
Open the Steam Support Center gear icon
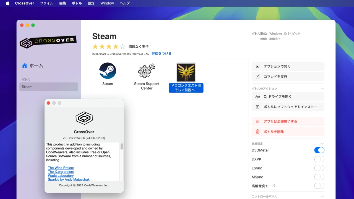pos(147,71)
